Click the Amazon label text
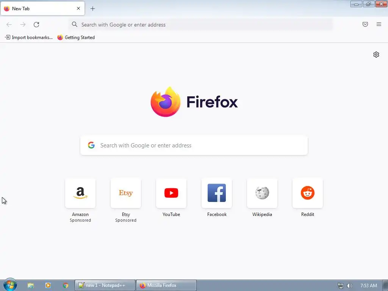This screenshot has width=388, height=291. pos(80,214)
